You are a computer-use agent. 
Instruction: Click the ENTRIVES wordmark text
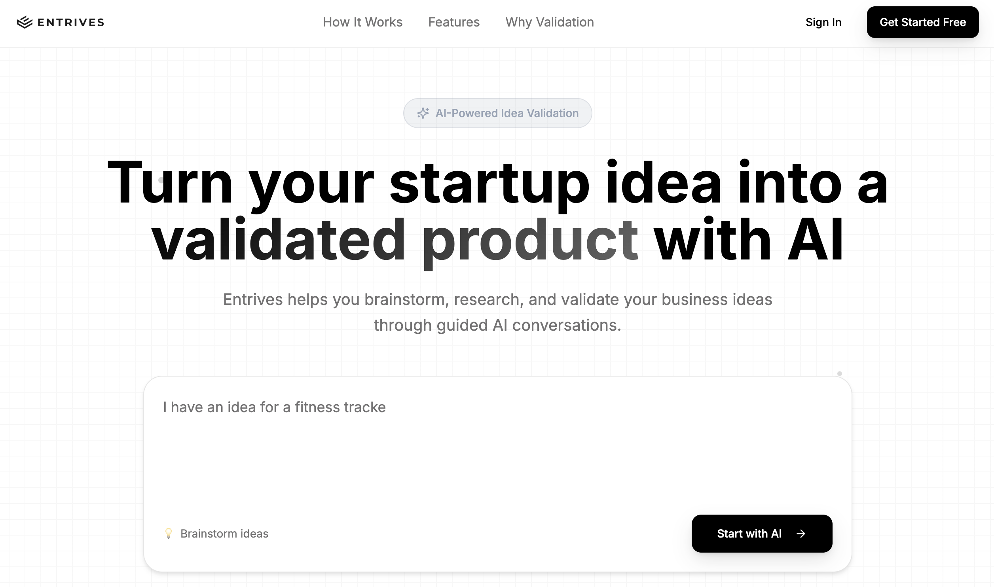(71, 23)
